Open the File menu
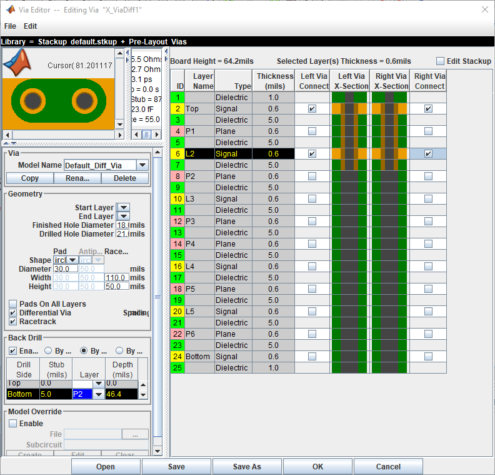 coord(10,26)
